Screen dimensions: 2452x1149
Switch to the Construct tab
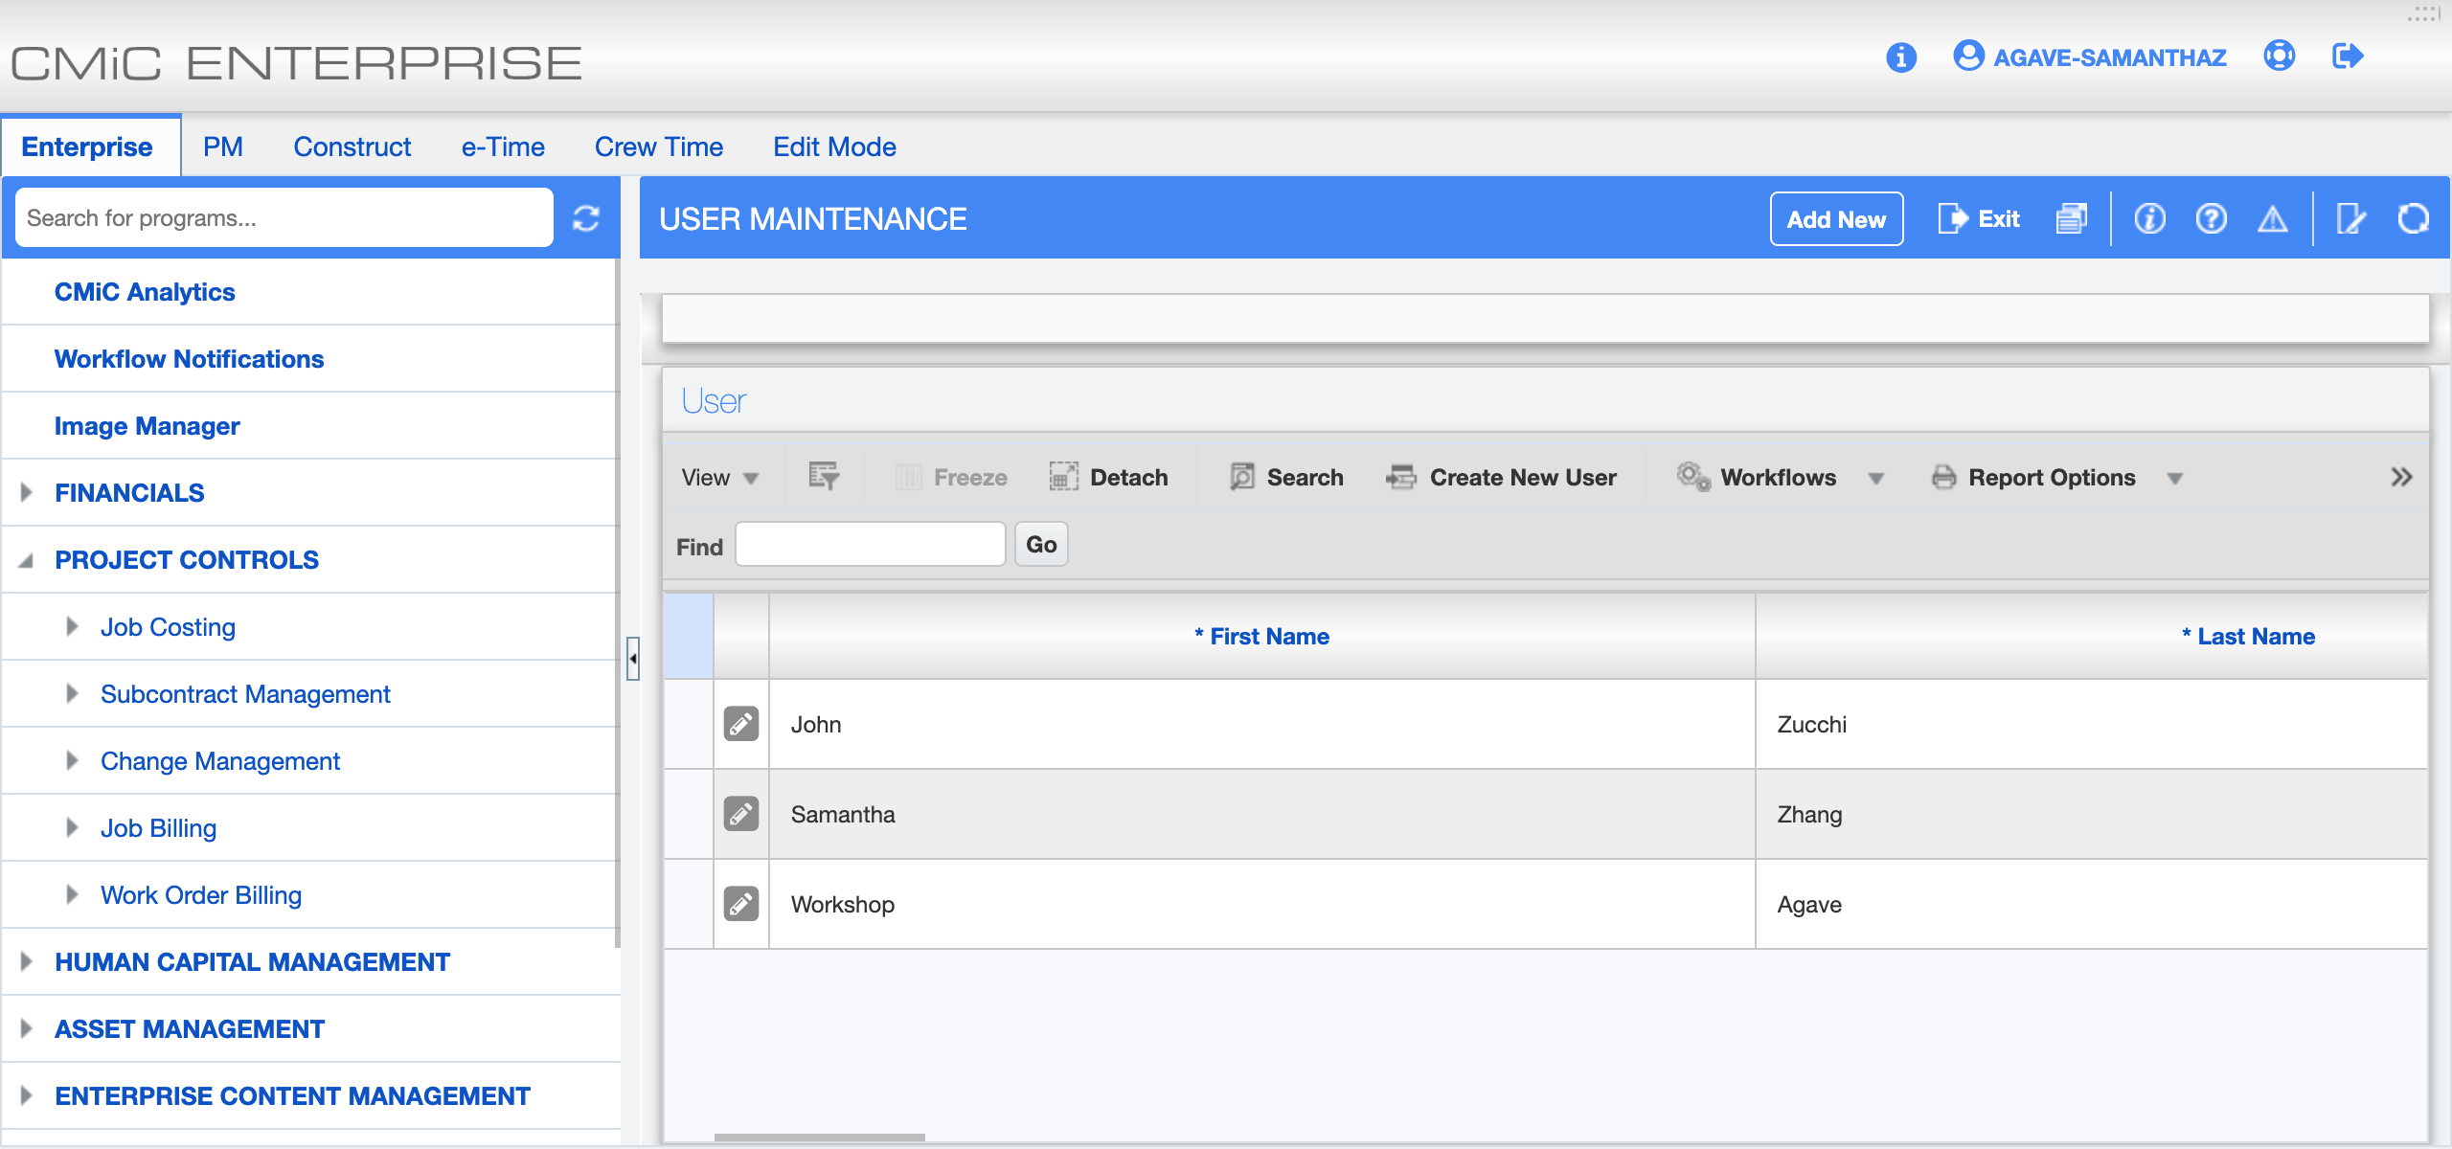(352, 146)
